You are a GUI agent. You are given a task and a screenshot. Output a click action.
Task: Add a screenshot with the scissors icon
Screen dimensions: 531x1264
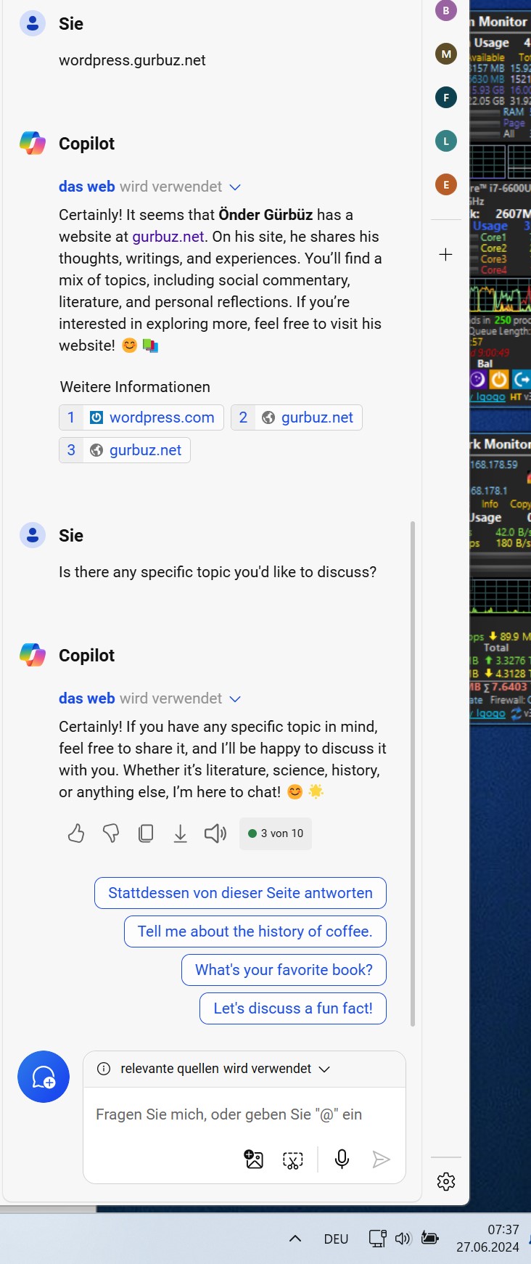[292, 1160]
